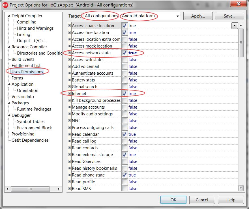This screenshot has height=209, width=249.
Task: Click the Cancel button
Action: pyautogui.click(x=202, y=200)
